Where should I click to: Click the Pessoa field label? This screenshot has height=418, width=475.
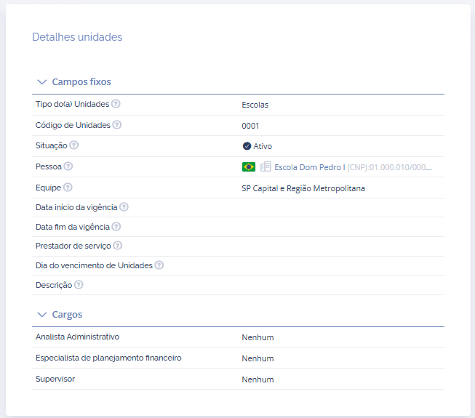click(x=49, y=166)
